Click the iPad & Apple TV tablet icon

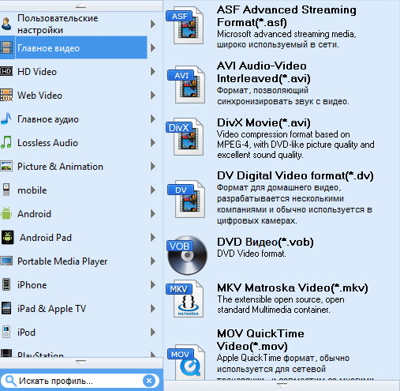click(x=6, y=308)
